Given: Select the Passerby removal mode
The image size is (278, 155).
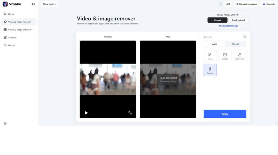Looking at the screenshot, I should click(210, 70).
